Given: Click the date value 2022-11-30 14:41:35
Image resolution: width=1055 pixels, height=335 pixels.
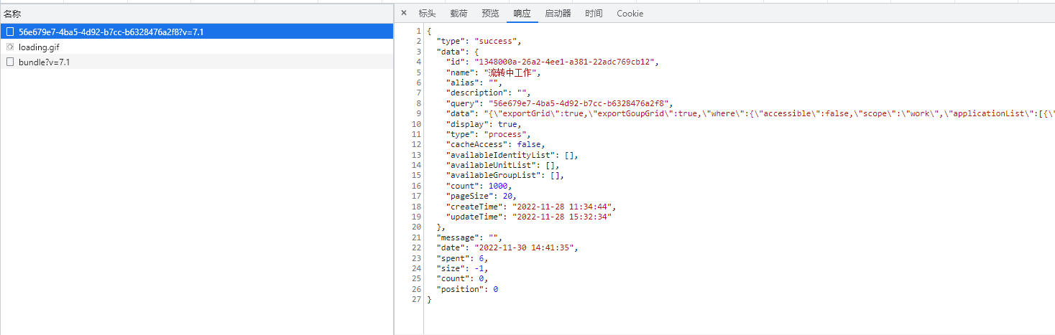Looking at the screenshot, I should click(x=524, y=247).
